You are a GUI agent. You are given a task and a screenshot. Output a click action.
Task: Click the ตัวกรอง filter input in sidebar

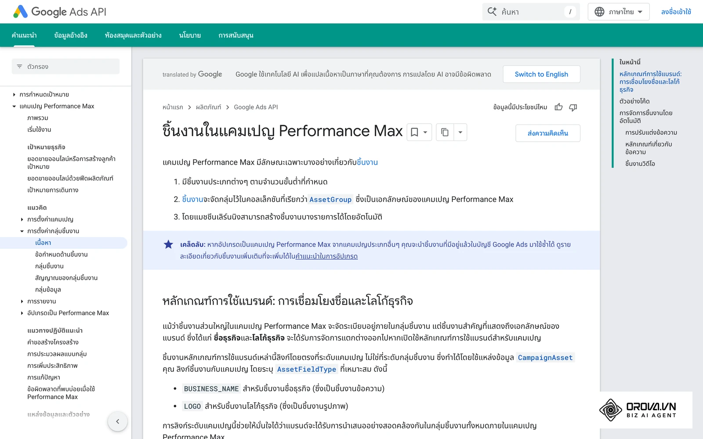click(x=65, y=67)
